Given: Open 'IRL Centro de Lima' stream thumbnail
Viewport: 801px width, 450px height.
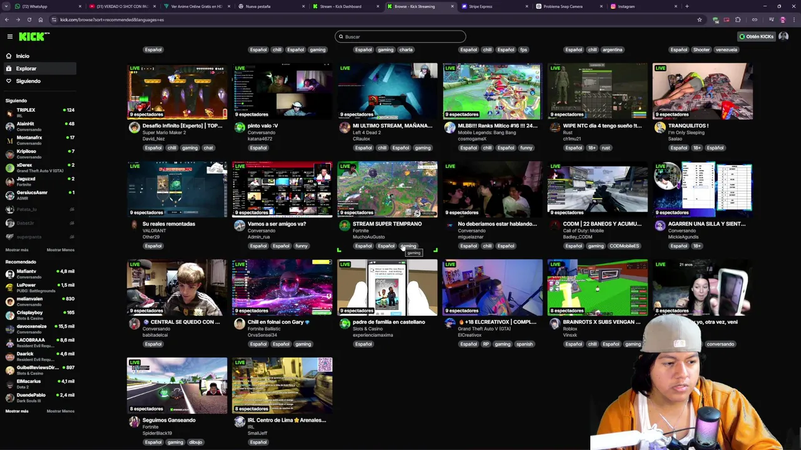Looking at the screenshot, I should 282,386.
